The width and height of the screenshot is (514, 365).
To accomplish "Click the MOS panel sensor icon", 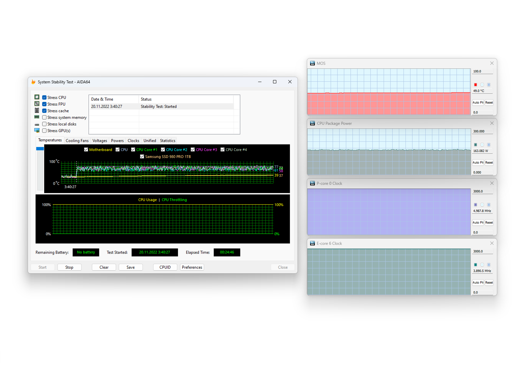I will (312, 63).
